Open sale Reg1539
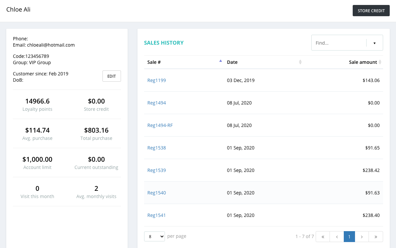The image size is (396, 248). click(x=157, y=170)
